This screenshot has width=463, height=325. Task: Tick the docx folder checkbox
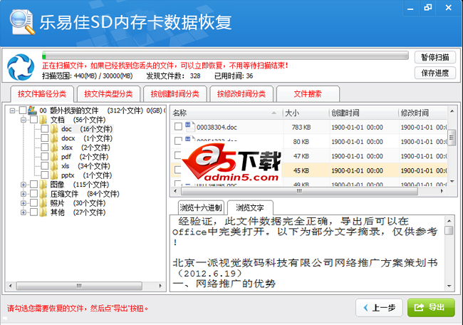click(45, 138)
